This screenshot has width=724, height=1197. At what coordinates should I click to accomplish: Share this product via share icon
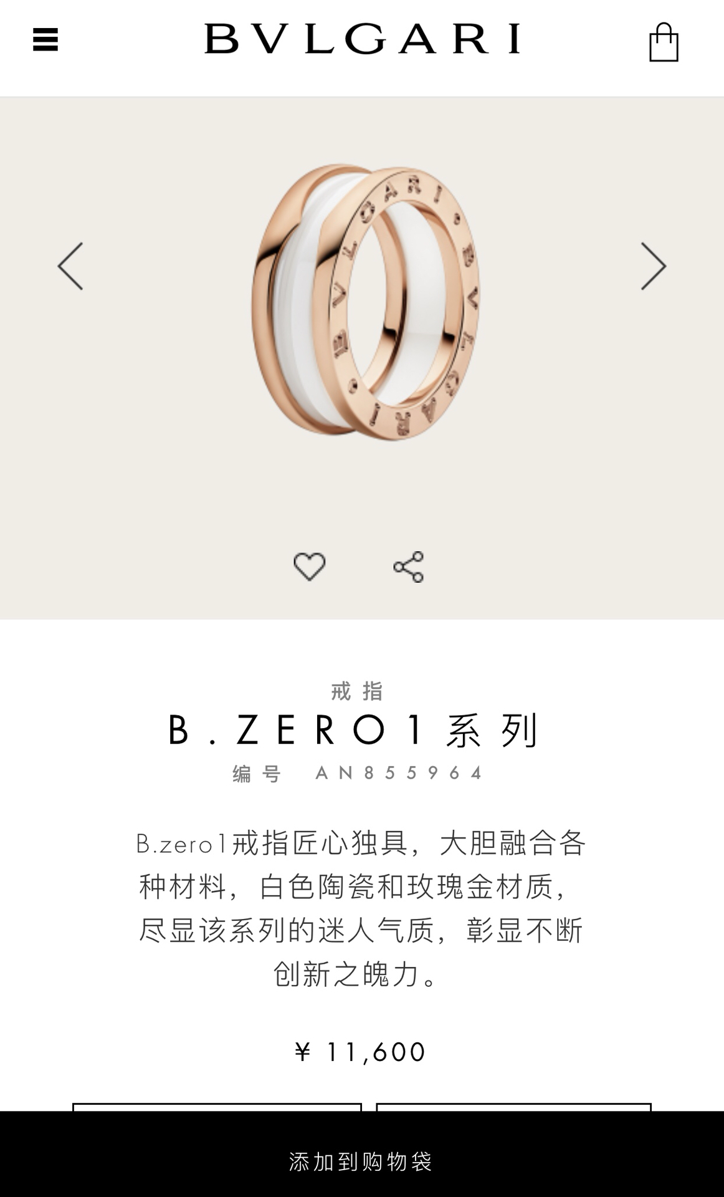409,567
